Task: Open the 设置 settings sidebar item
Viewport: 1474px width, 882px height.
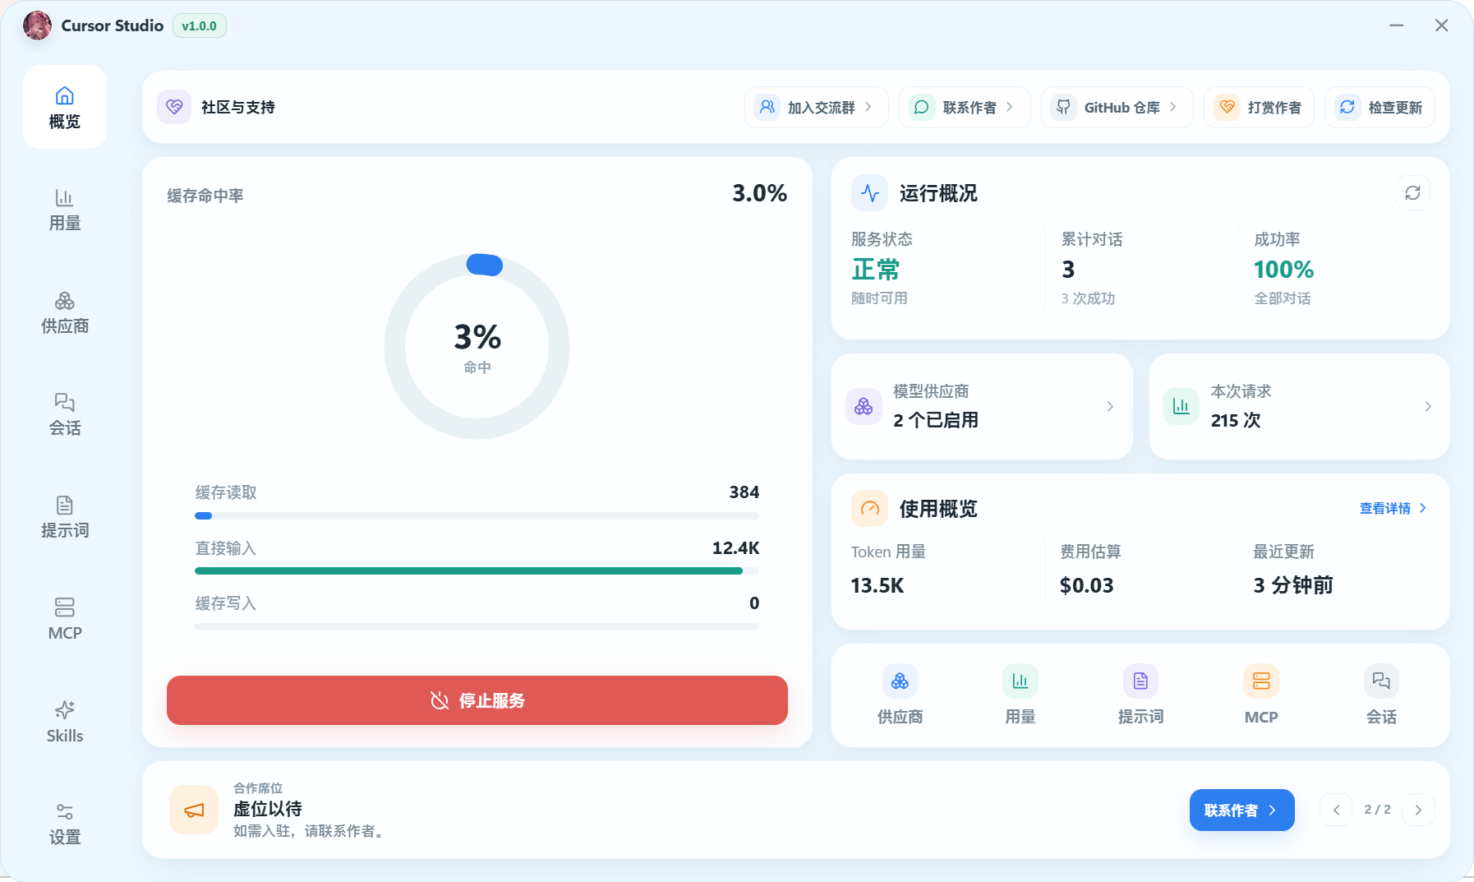Action: [x=65, y=824]
